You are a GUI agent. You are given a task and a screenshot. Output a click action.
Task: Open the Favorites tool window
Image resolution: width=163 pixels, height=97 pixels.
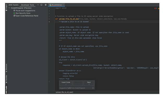(7, 79)
